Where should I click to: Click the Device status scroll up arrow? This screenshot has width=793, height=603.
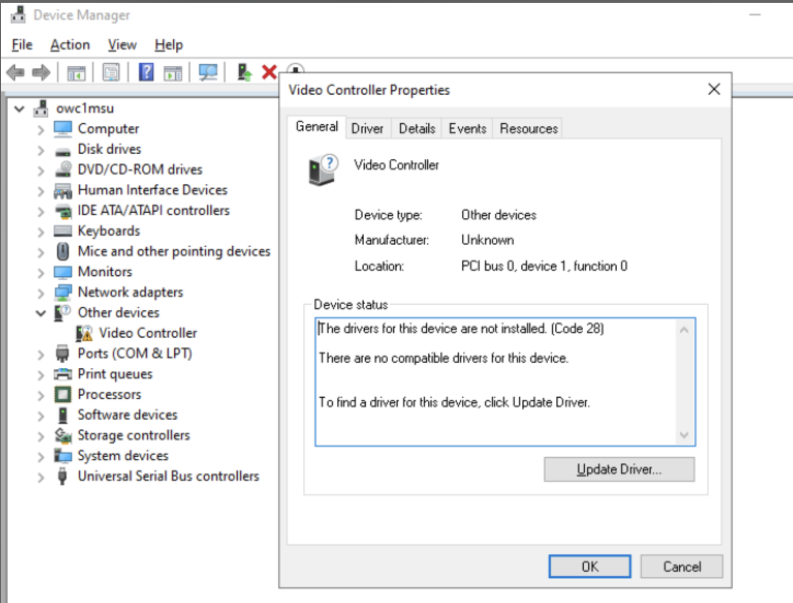(x=684, y=330)
